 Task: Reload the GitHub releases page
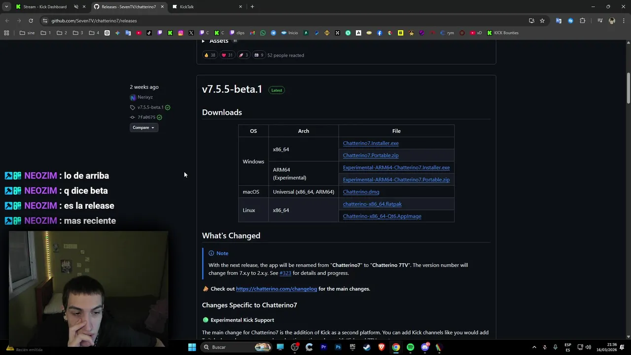31,21
